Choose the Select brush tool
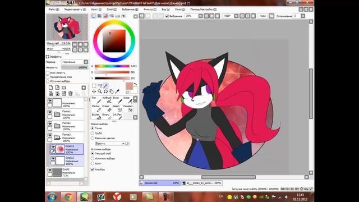The image size is (359, 202). [x=117, y=108]
